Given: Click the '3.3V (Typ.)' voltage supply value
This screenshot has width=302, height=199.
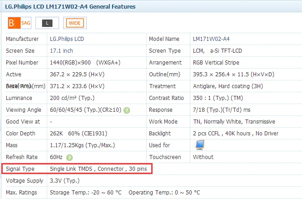Looking at the screenshot, I should point(64,181).
